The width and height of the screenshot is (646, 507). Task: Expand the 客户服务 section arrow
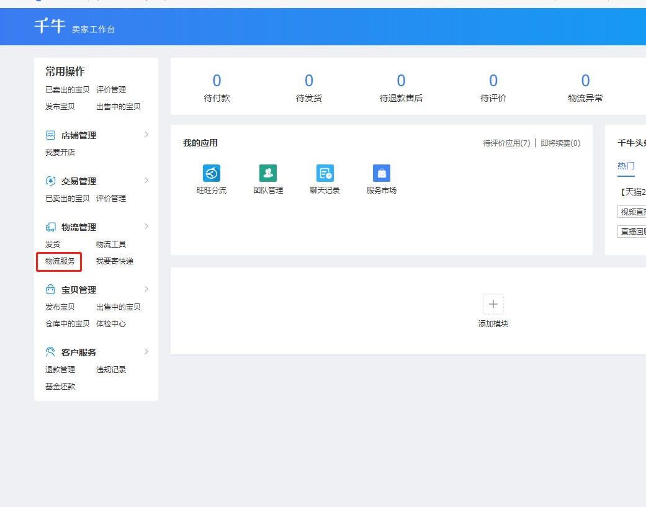click(x=146, y=352)
